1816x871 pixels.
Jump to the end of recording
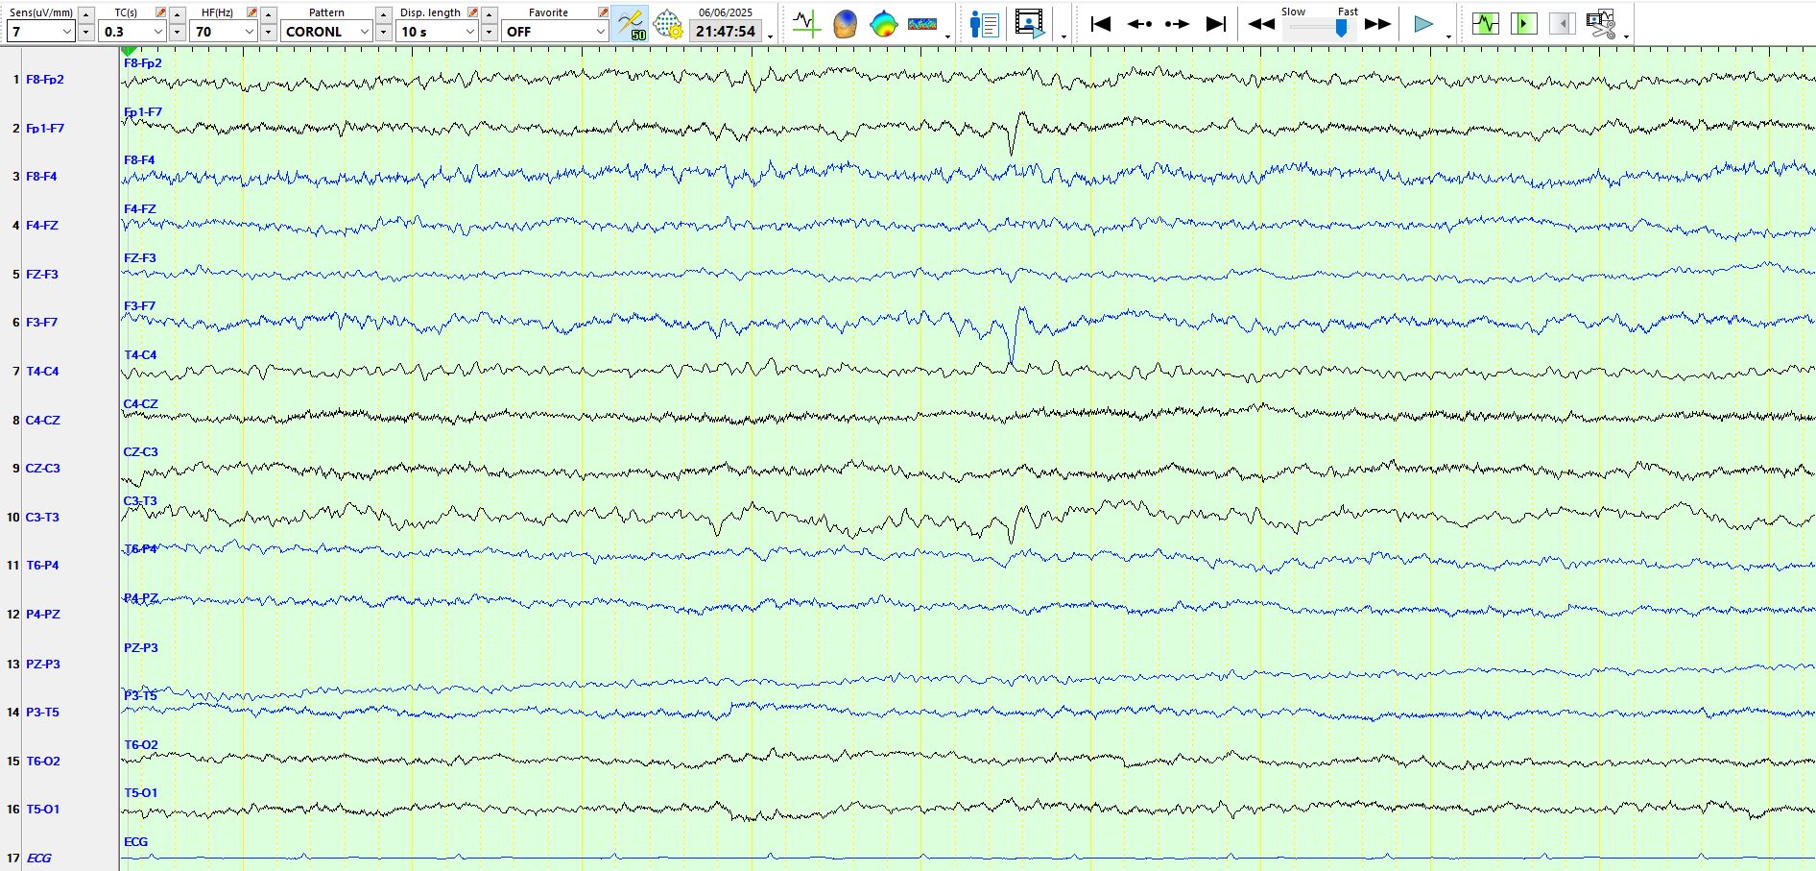(x=1216, y=24)
